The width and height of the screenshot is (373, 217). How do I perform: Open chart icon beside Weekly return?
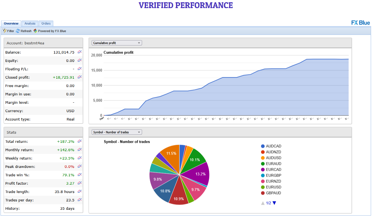click(79, 158)
